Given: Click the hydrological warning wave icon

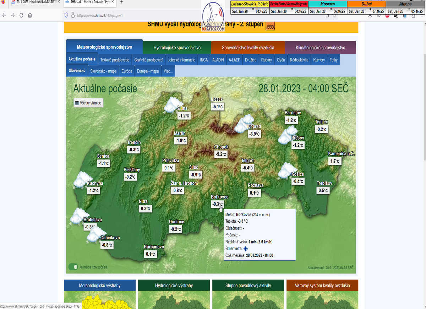Looking at the screenshot, I should (270, 26).
